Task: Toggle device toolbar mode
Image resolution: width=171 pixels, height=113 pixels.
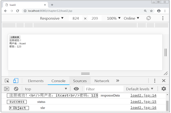Action: pyautogui.click(x=16, y=81)
